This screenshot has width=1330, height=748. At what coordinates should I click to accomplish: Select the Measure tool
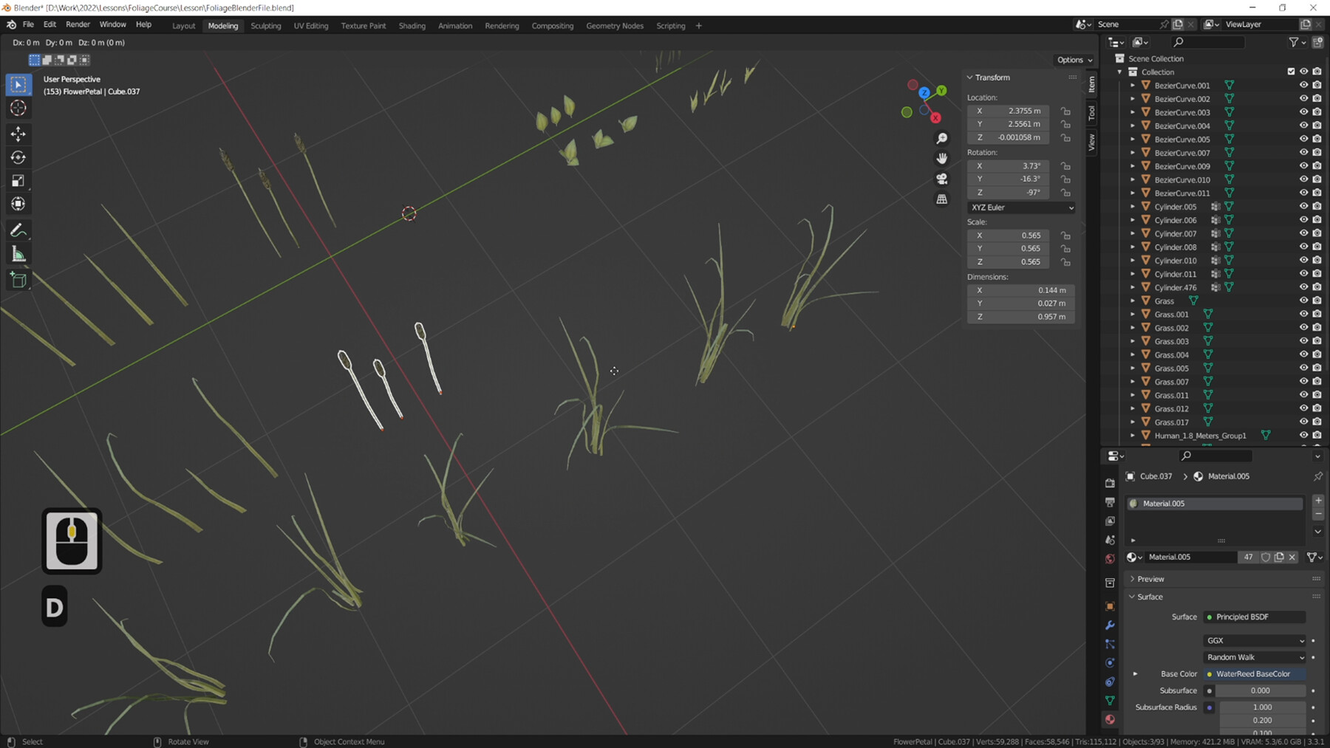[18, 253]
